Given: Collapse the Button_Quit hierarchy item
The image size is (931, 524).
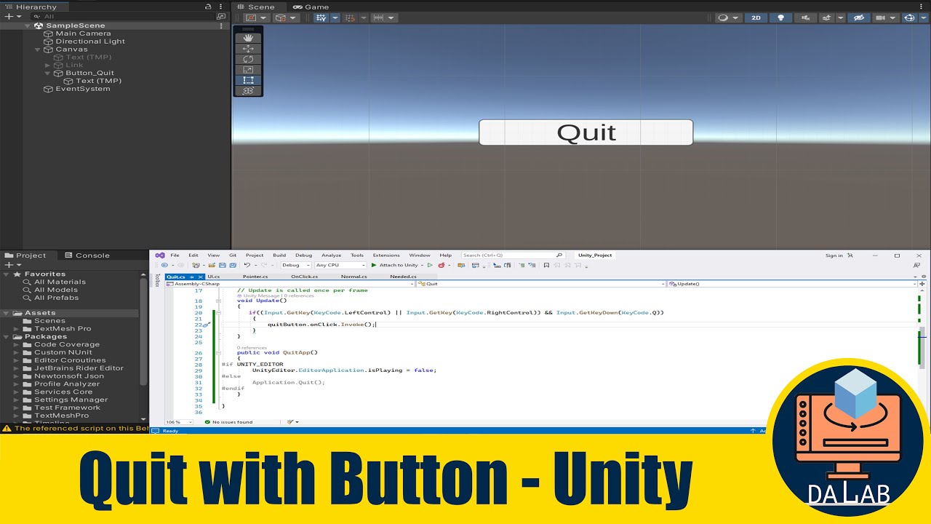Looking at the screenshot, I should [x=49, y=73].
